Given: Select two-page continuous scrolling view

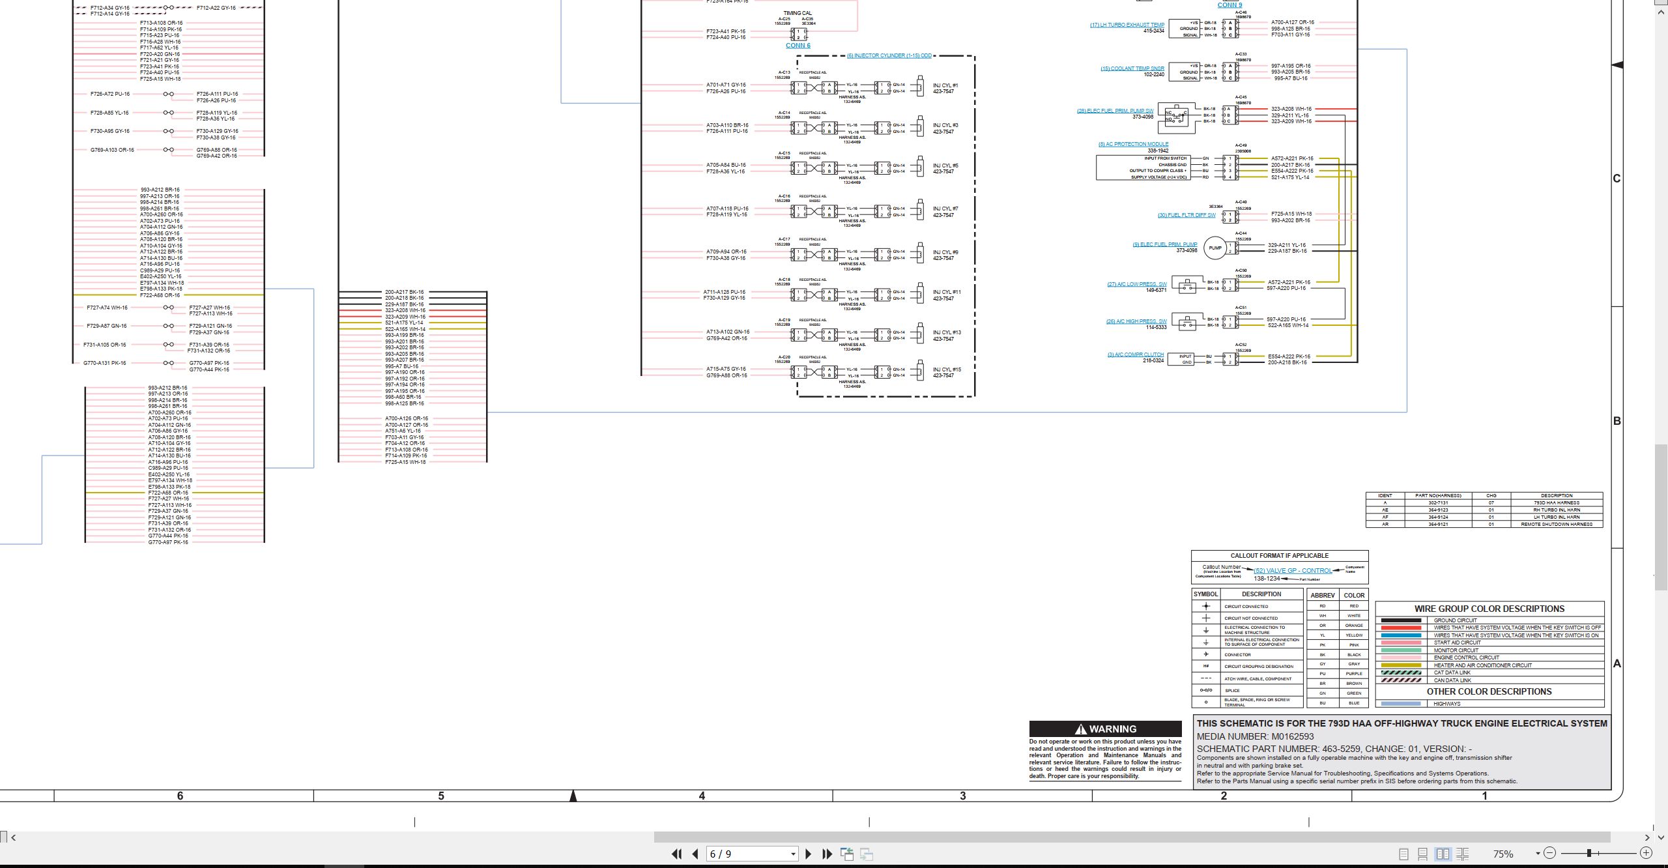Looking at the screenshot, I should pyautogui.click(x=1463, y=854).
